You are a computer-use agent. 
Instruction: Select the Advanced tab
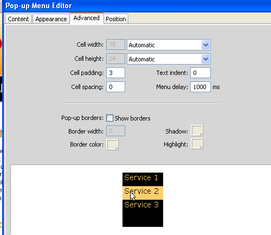pyautogui.click(x=87, y=18)
